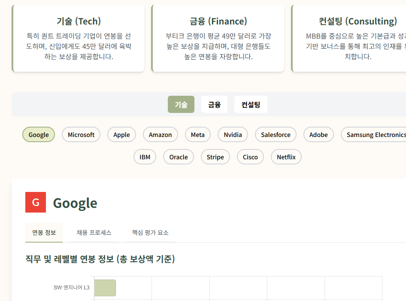Image resolution: width=406 pixels, height=301 pixels.
Task: Click the SW 엔지니어 L3 chart bar
Action: pos(105,288)
